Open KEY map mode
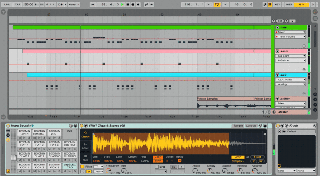The width and height of the screenshot is (320, 176). 277,4
